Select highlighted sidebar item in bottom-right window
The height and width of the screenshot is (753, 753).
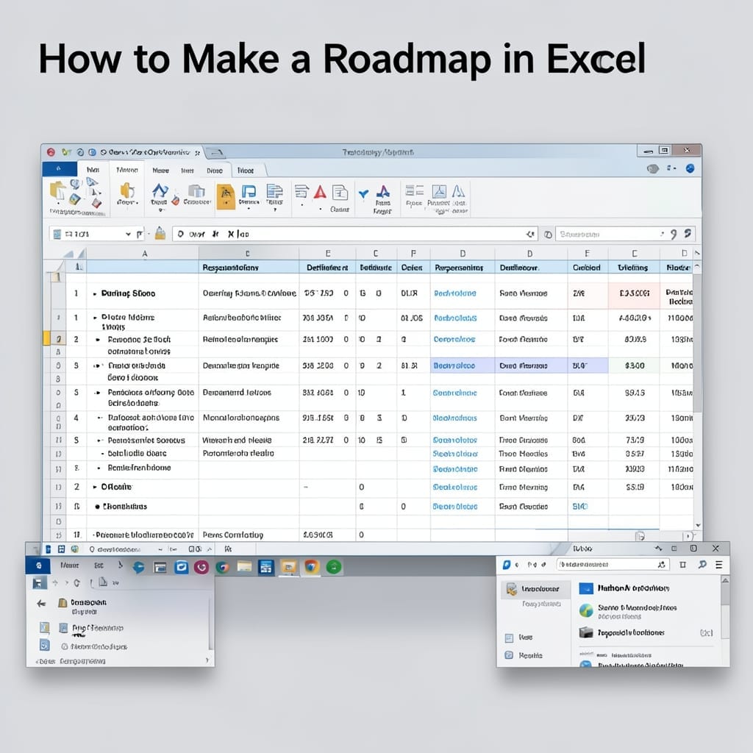click(535, 589)
